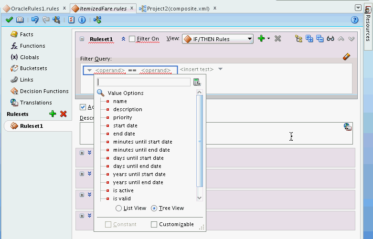Screen dimensions: 373x239
Task: Select 'days until end date' option
Action: click(x=137, y=166)
